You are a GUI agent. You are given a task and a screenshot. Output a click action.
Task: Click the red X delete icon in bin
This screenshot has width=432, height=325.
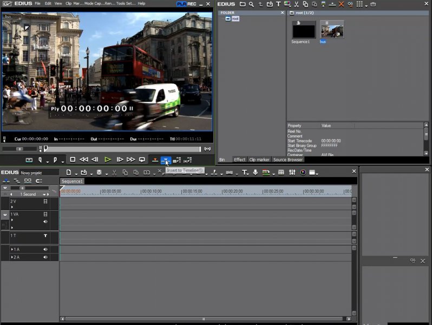pos(341,4)
